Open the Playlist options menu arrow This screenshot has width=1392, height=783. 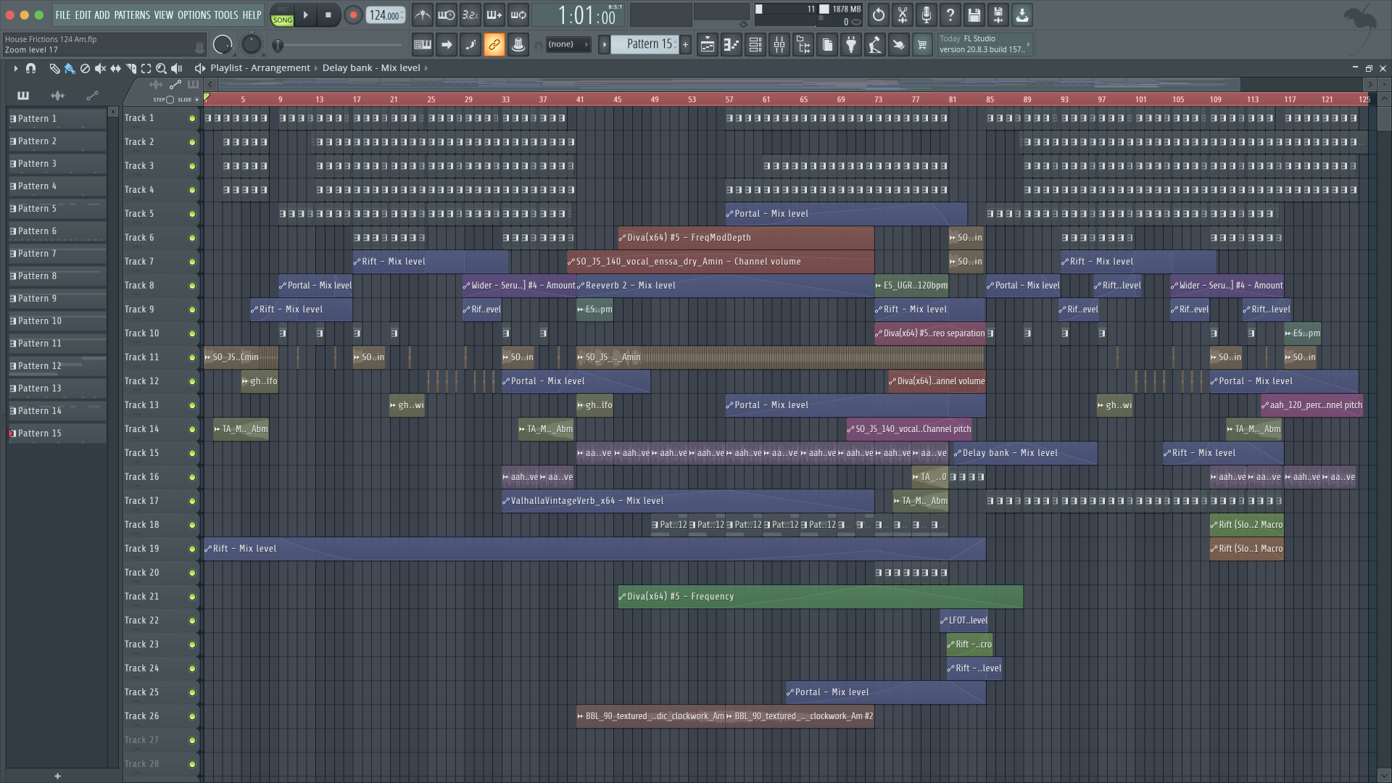(15, 68)
